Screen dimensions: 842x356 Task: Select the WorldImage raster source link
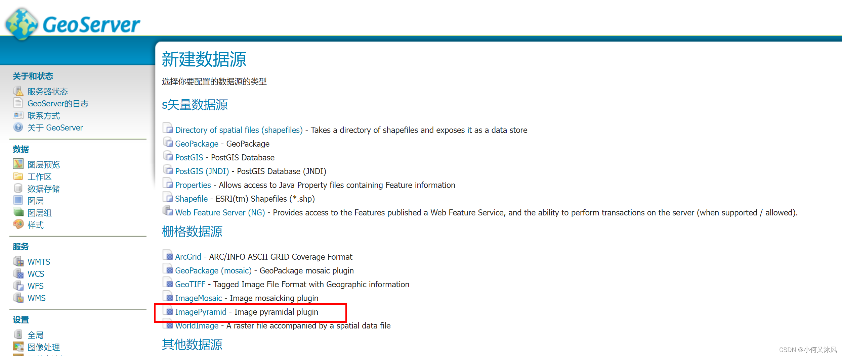click(x=197, y=326)
